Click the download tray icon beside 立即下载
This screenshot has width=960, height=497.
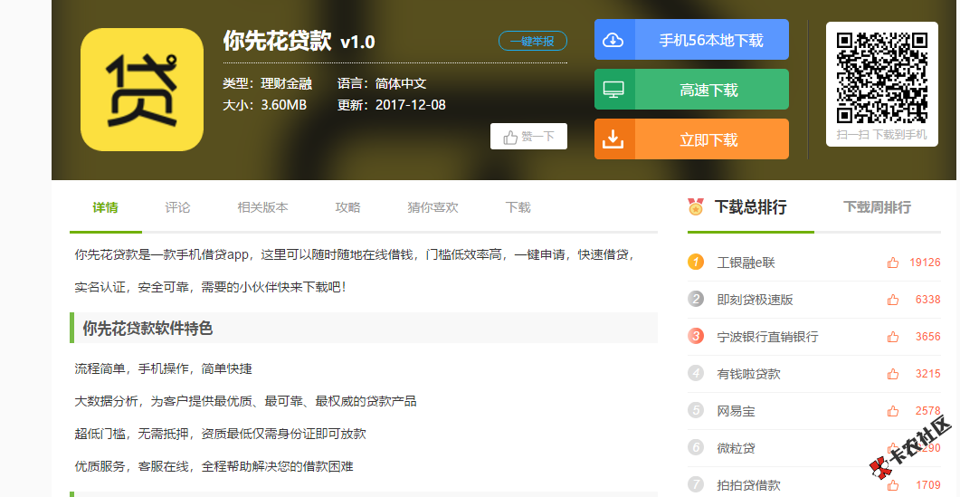click(613, 139)
